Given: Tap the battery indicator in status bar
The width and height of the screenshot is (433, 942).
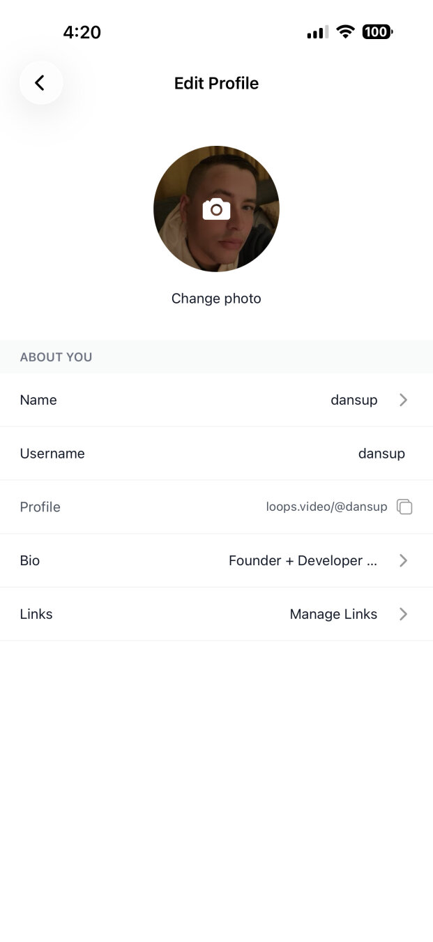Looking at the screenshot, I should (377, 32).
